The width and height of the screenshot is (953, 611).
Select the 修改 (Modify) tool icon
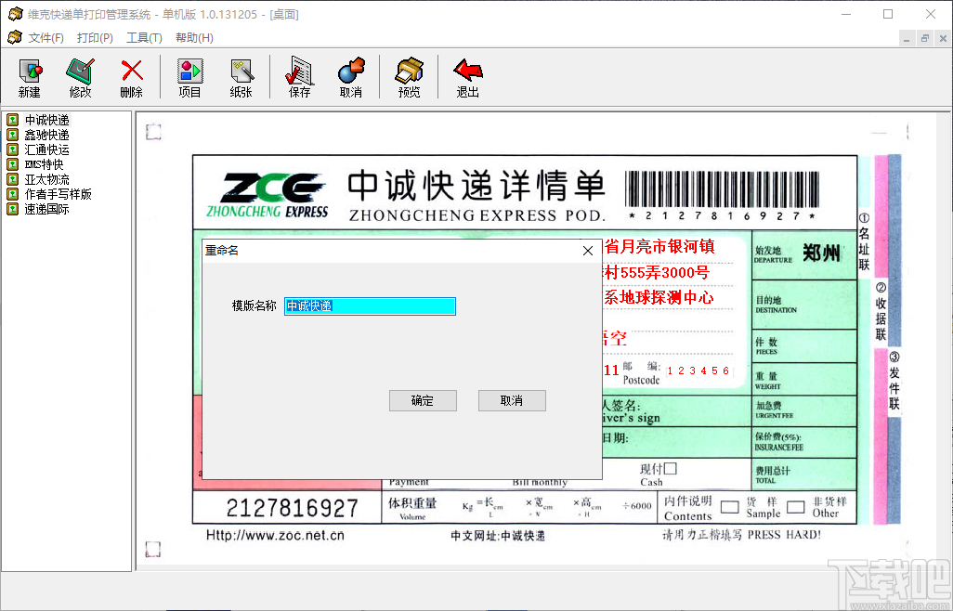pos(80,77)
